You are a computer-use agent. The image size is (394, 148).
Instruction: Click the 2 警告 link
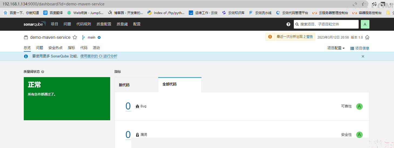coord(308,37)
